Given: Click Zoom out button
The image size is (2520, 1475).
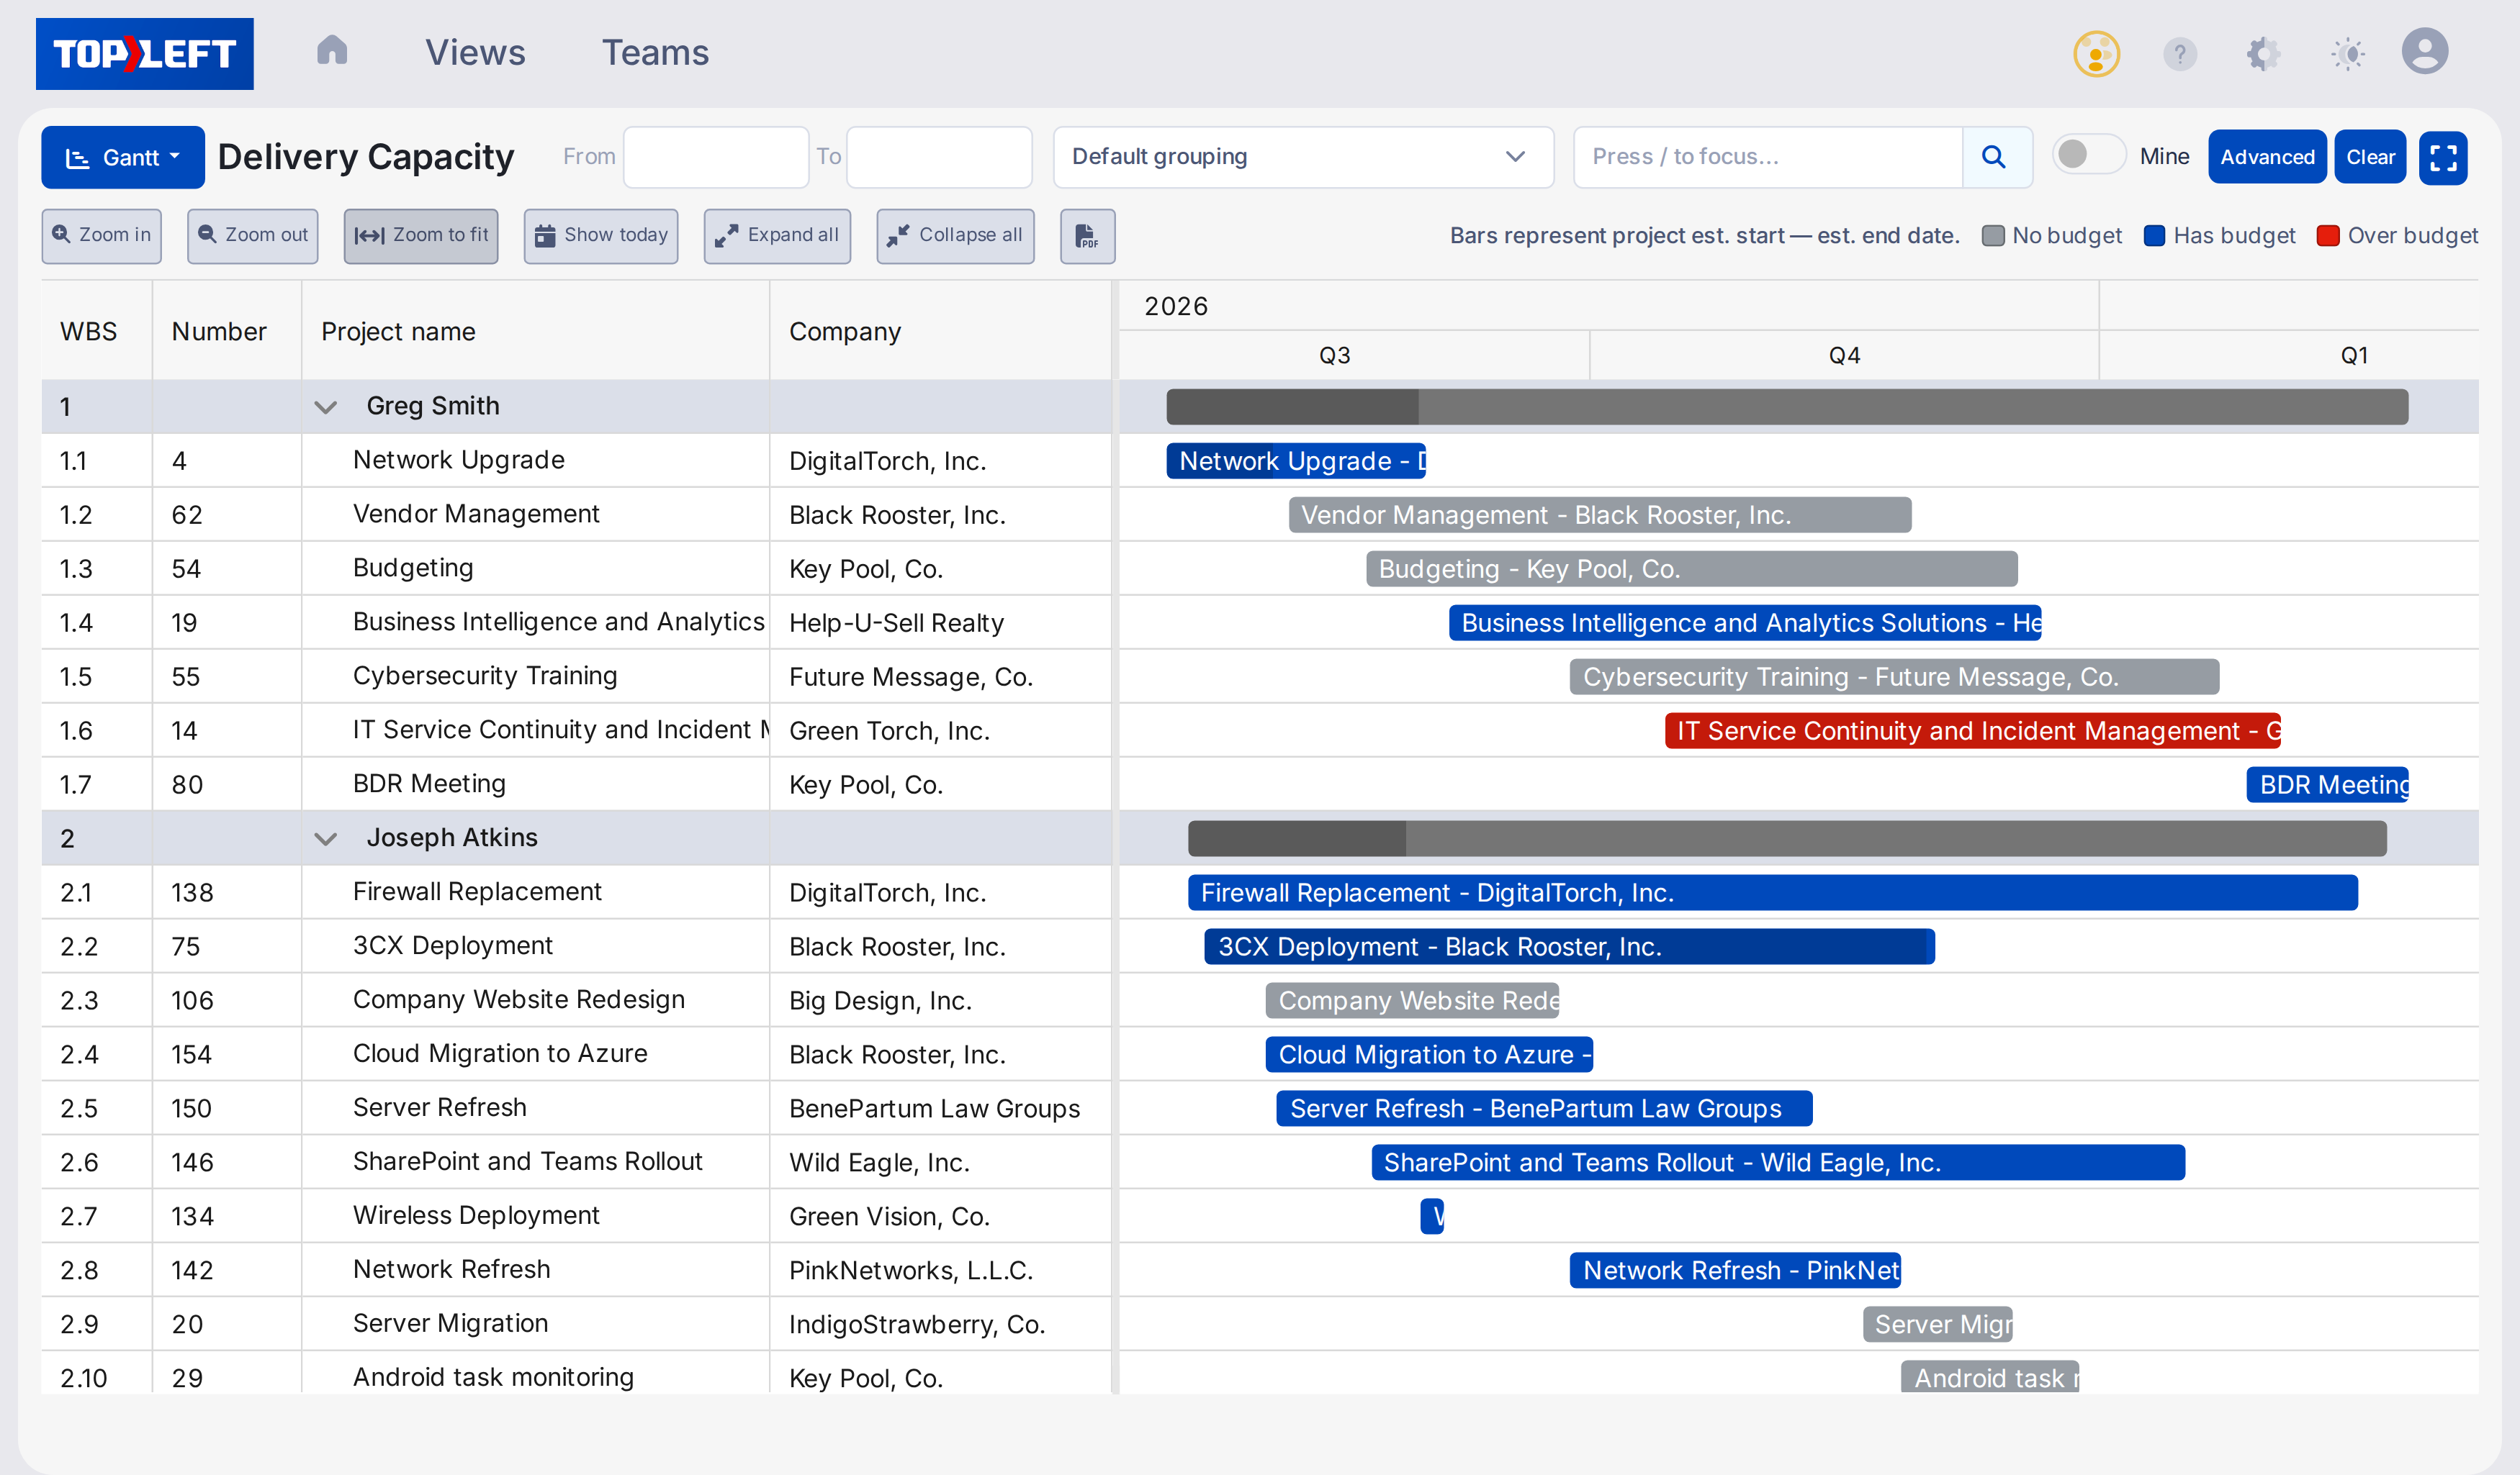Looking at the screenshot, I should (x=253, y=236).
